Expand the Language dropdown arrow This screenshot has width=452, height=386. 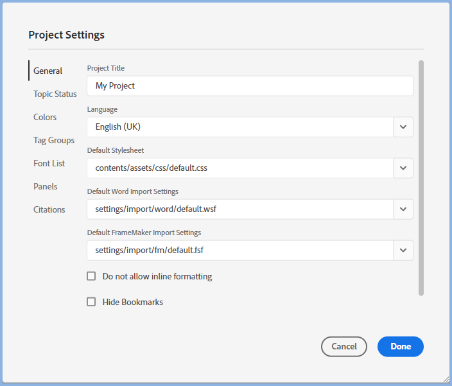coord(403,127)
